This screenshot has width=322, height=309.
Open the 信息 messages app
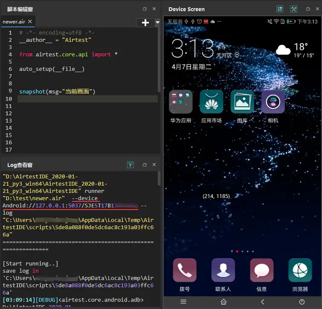(x=261, y=270)
